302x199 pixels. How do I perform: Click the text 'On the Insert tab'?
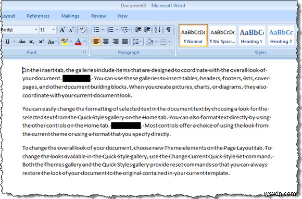click(43, 70)
